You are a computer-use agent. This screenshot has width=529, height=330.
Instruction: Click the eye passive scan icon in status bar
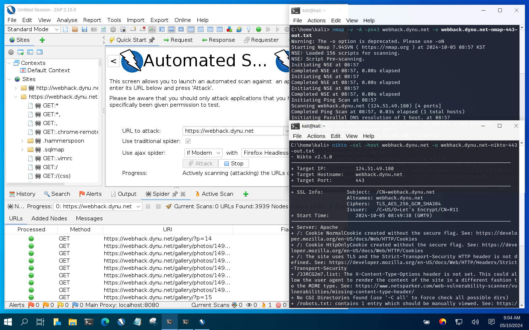click(x=249, y=305)
